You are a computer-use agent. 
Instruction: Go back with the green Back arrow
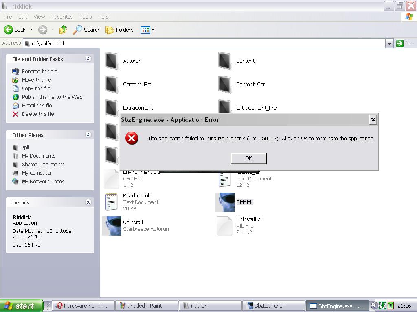click(9, 30)
